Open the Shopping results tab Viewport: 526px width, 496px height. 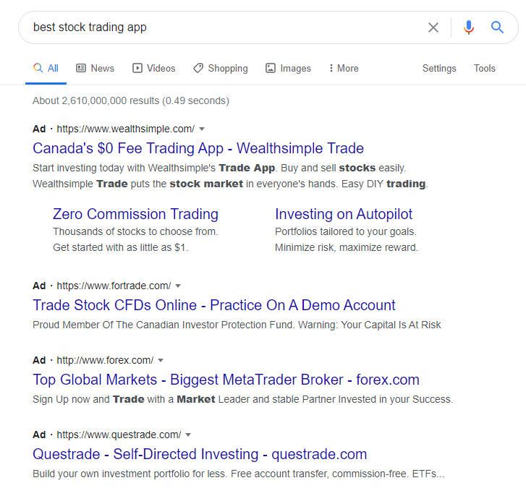click(x=220, y=68)
